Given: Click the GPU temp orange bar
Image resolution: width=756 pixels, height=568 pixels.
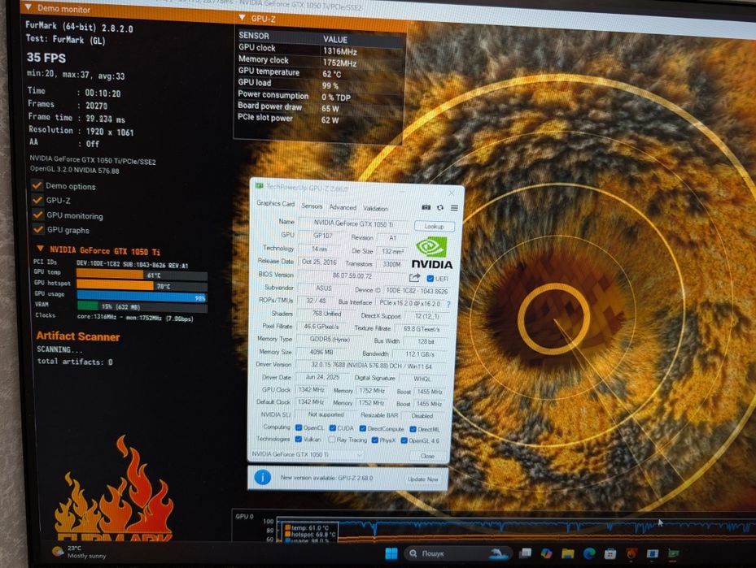Looking at the screenshot, I should click(110, 275).
